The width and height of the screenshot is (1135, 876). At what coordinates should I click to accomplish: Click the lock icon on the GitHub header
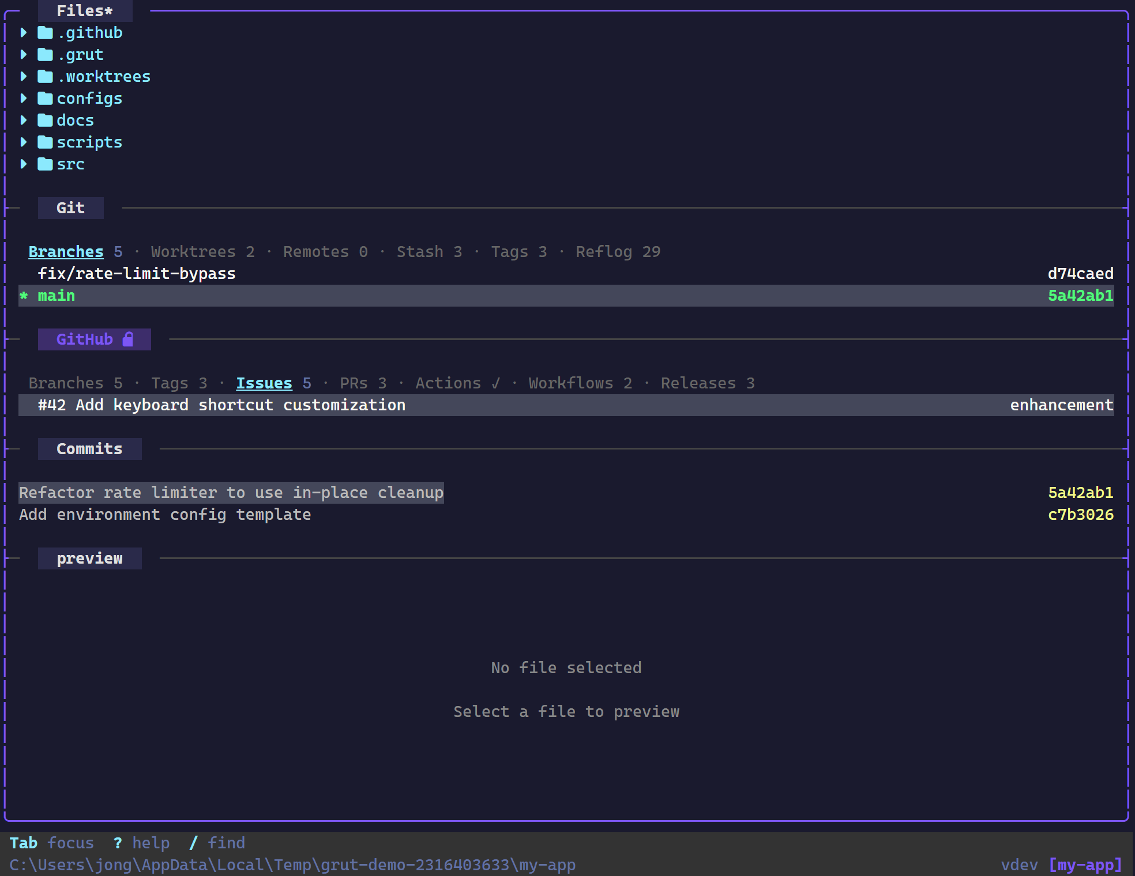[x=128, y=339]
